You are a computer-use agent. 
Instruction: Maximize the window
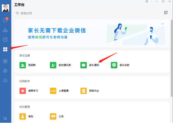(x=163, y=2)
